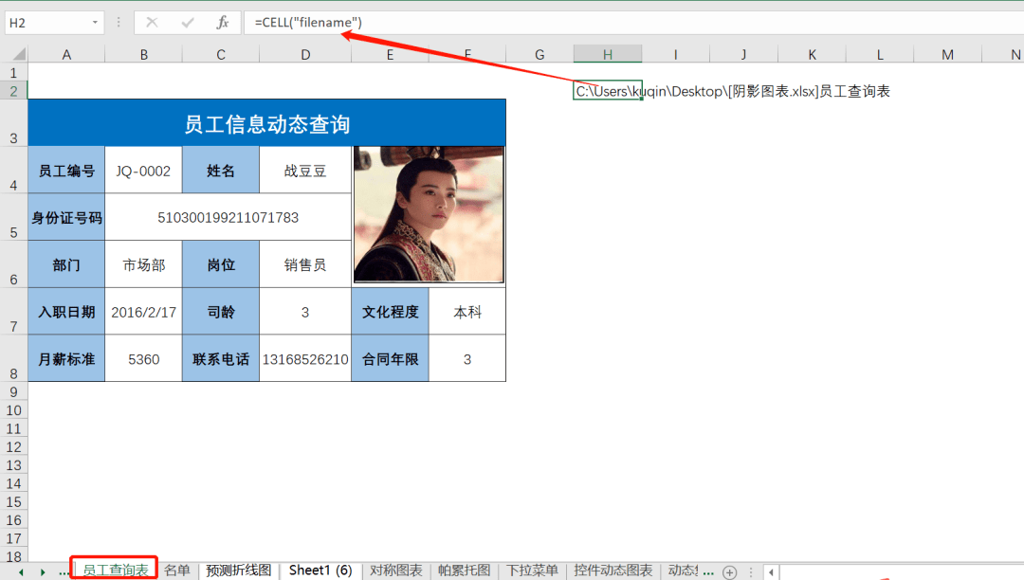This screenshot has width=1024, height=580.
Task: Click phone number 13168526210
Action: (305, 359)
